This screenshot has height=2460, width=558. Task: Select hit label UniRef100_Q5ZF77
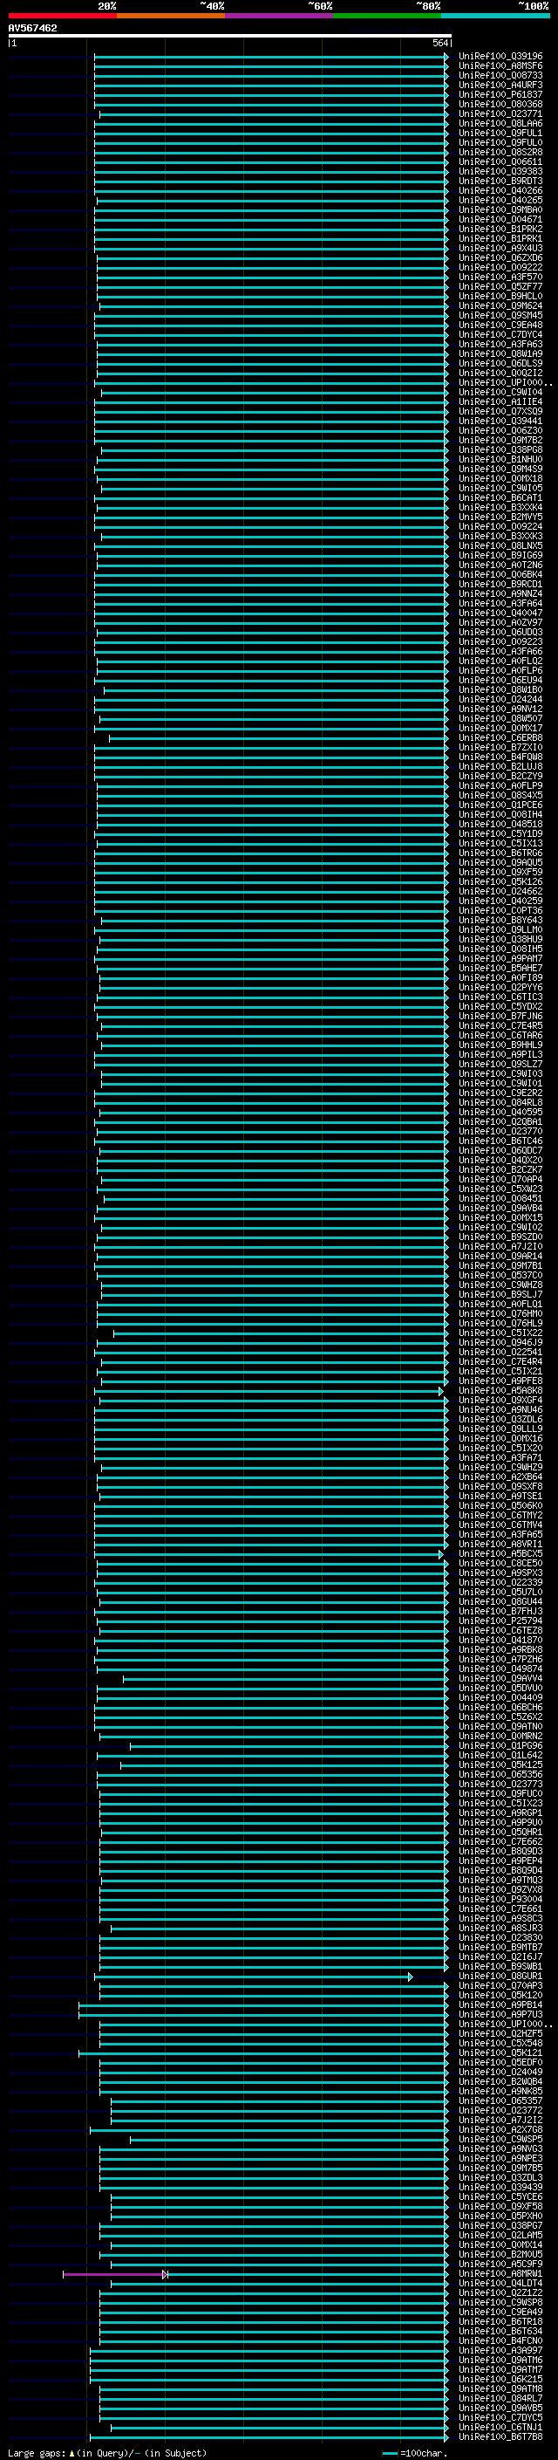click(x=500, y=286)
